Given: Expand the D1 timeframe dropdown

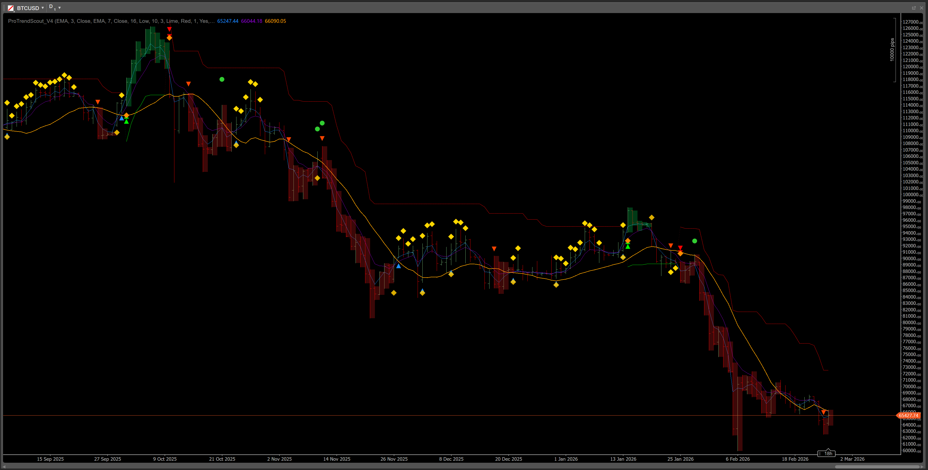Looking at the screenshot, I should [60, 8].
